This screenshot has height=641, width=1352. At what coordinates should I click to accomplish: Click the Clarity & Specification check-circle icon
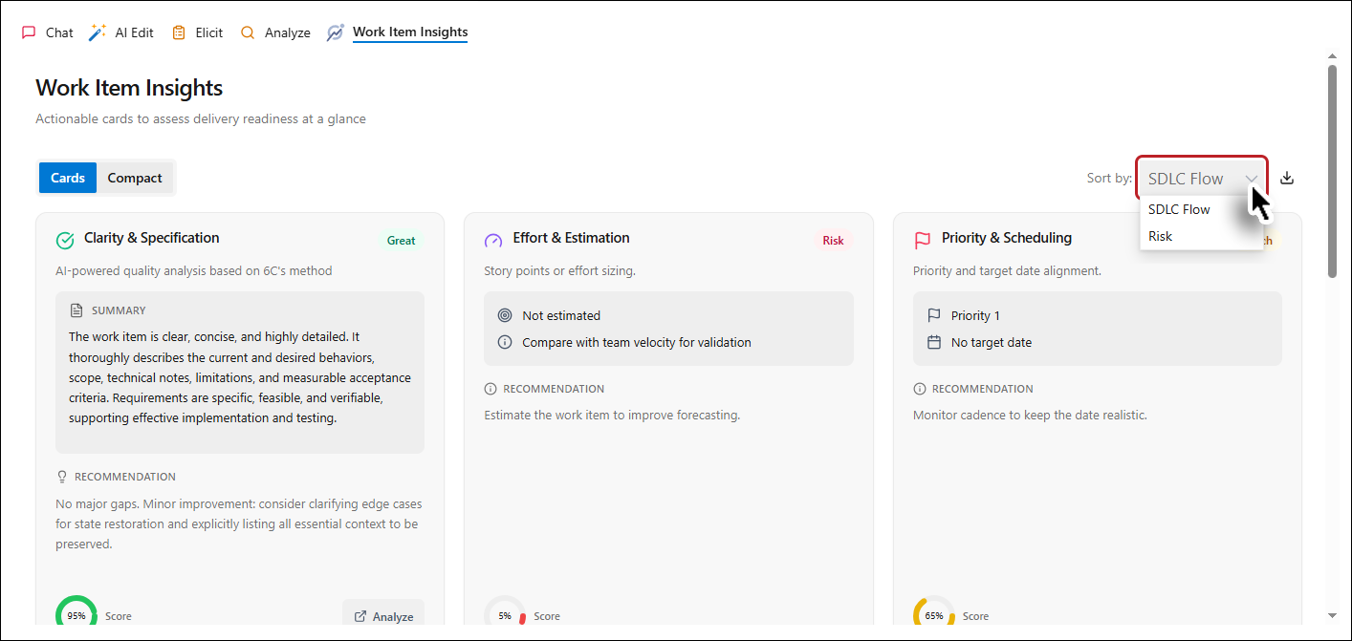(x=65, y=240)
